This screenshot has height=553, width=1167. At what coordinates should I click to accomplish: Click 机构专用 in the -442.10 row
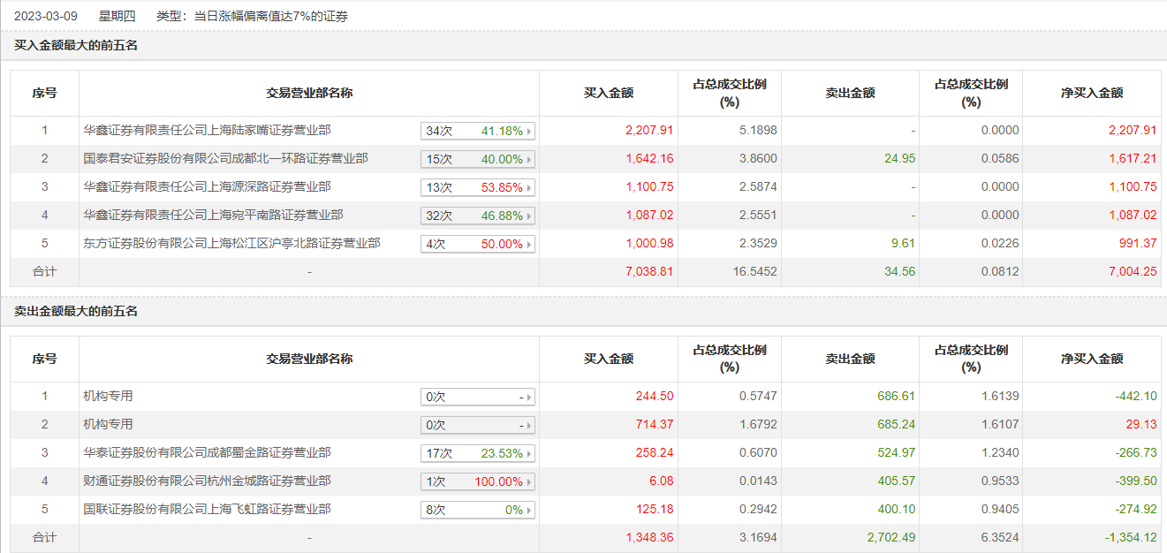(108, 397)
